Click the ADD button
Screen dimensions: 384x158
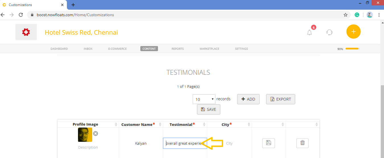coord(248,99)
